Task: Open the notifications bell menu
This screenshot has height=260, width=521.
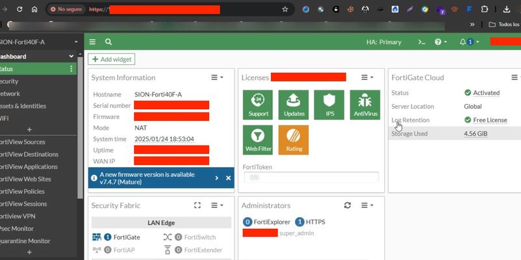Action: coord(469,42)
